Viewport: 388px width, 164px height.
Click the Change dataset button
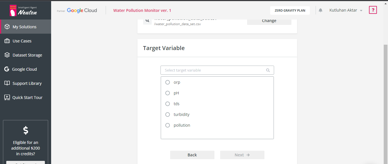pos(269,20)
